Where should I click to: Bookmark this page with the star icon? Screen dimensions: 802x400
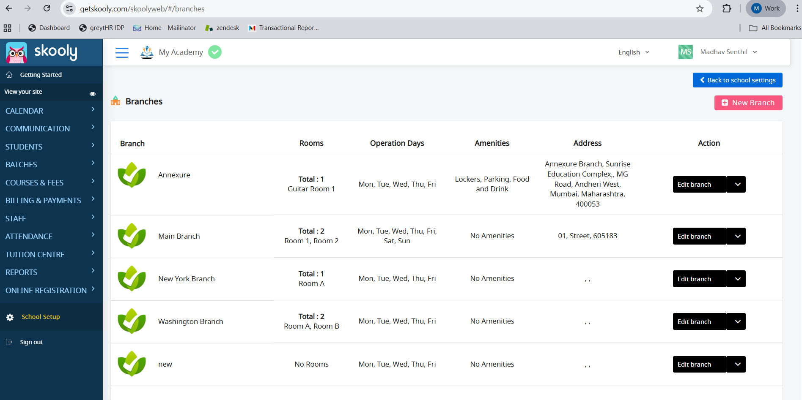tap(700, 9)
